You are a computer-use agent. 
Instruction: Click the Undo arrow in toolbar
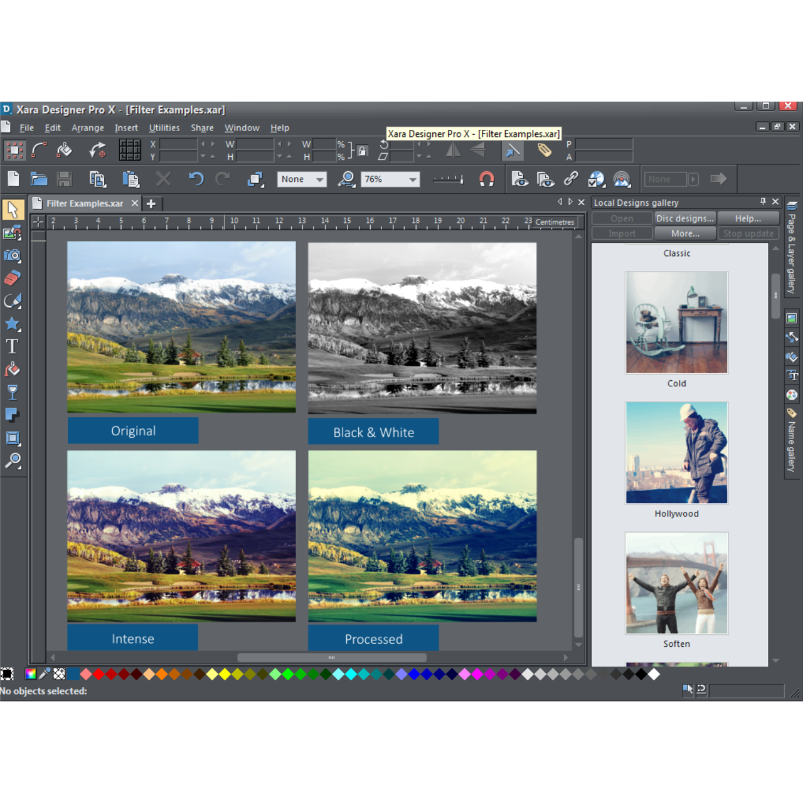click(x=196, y=179)
